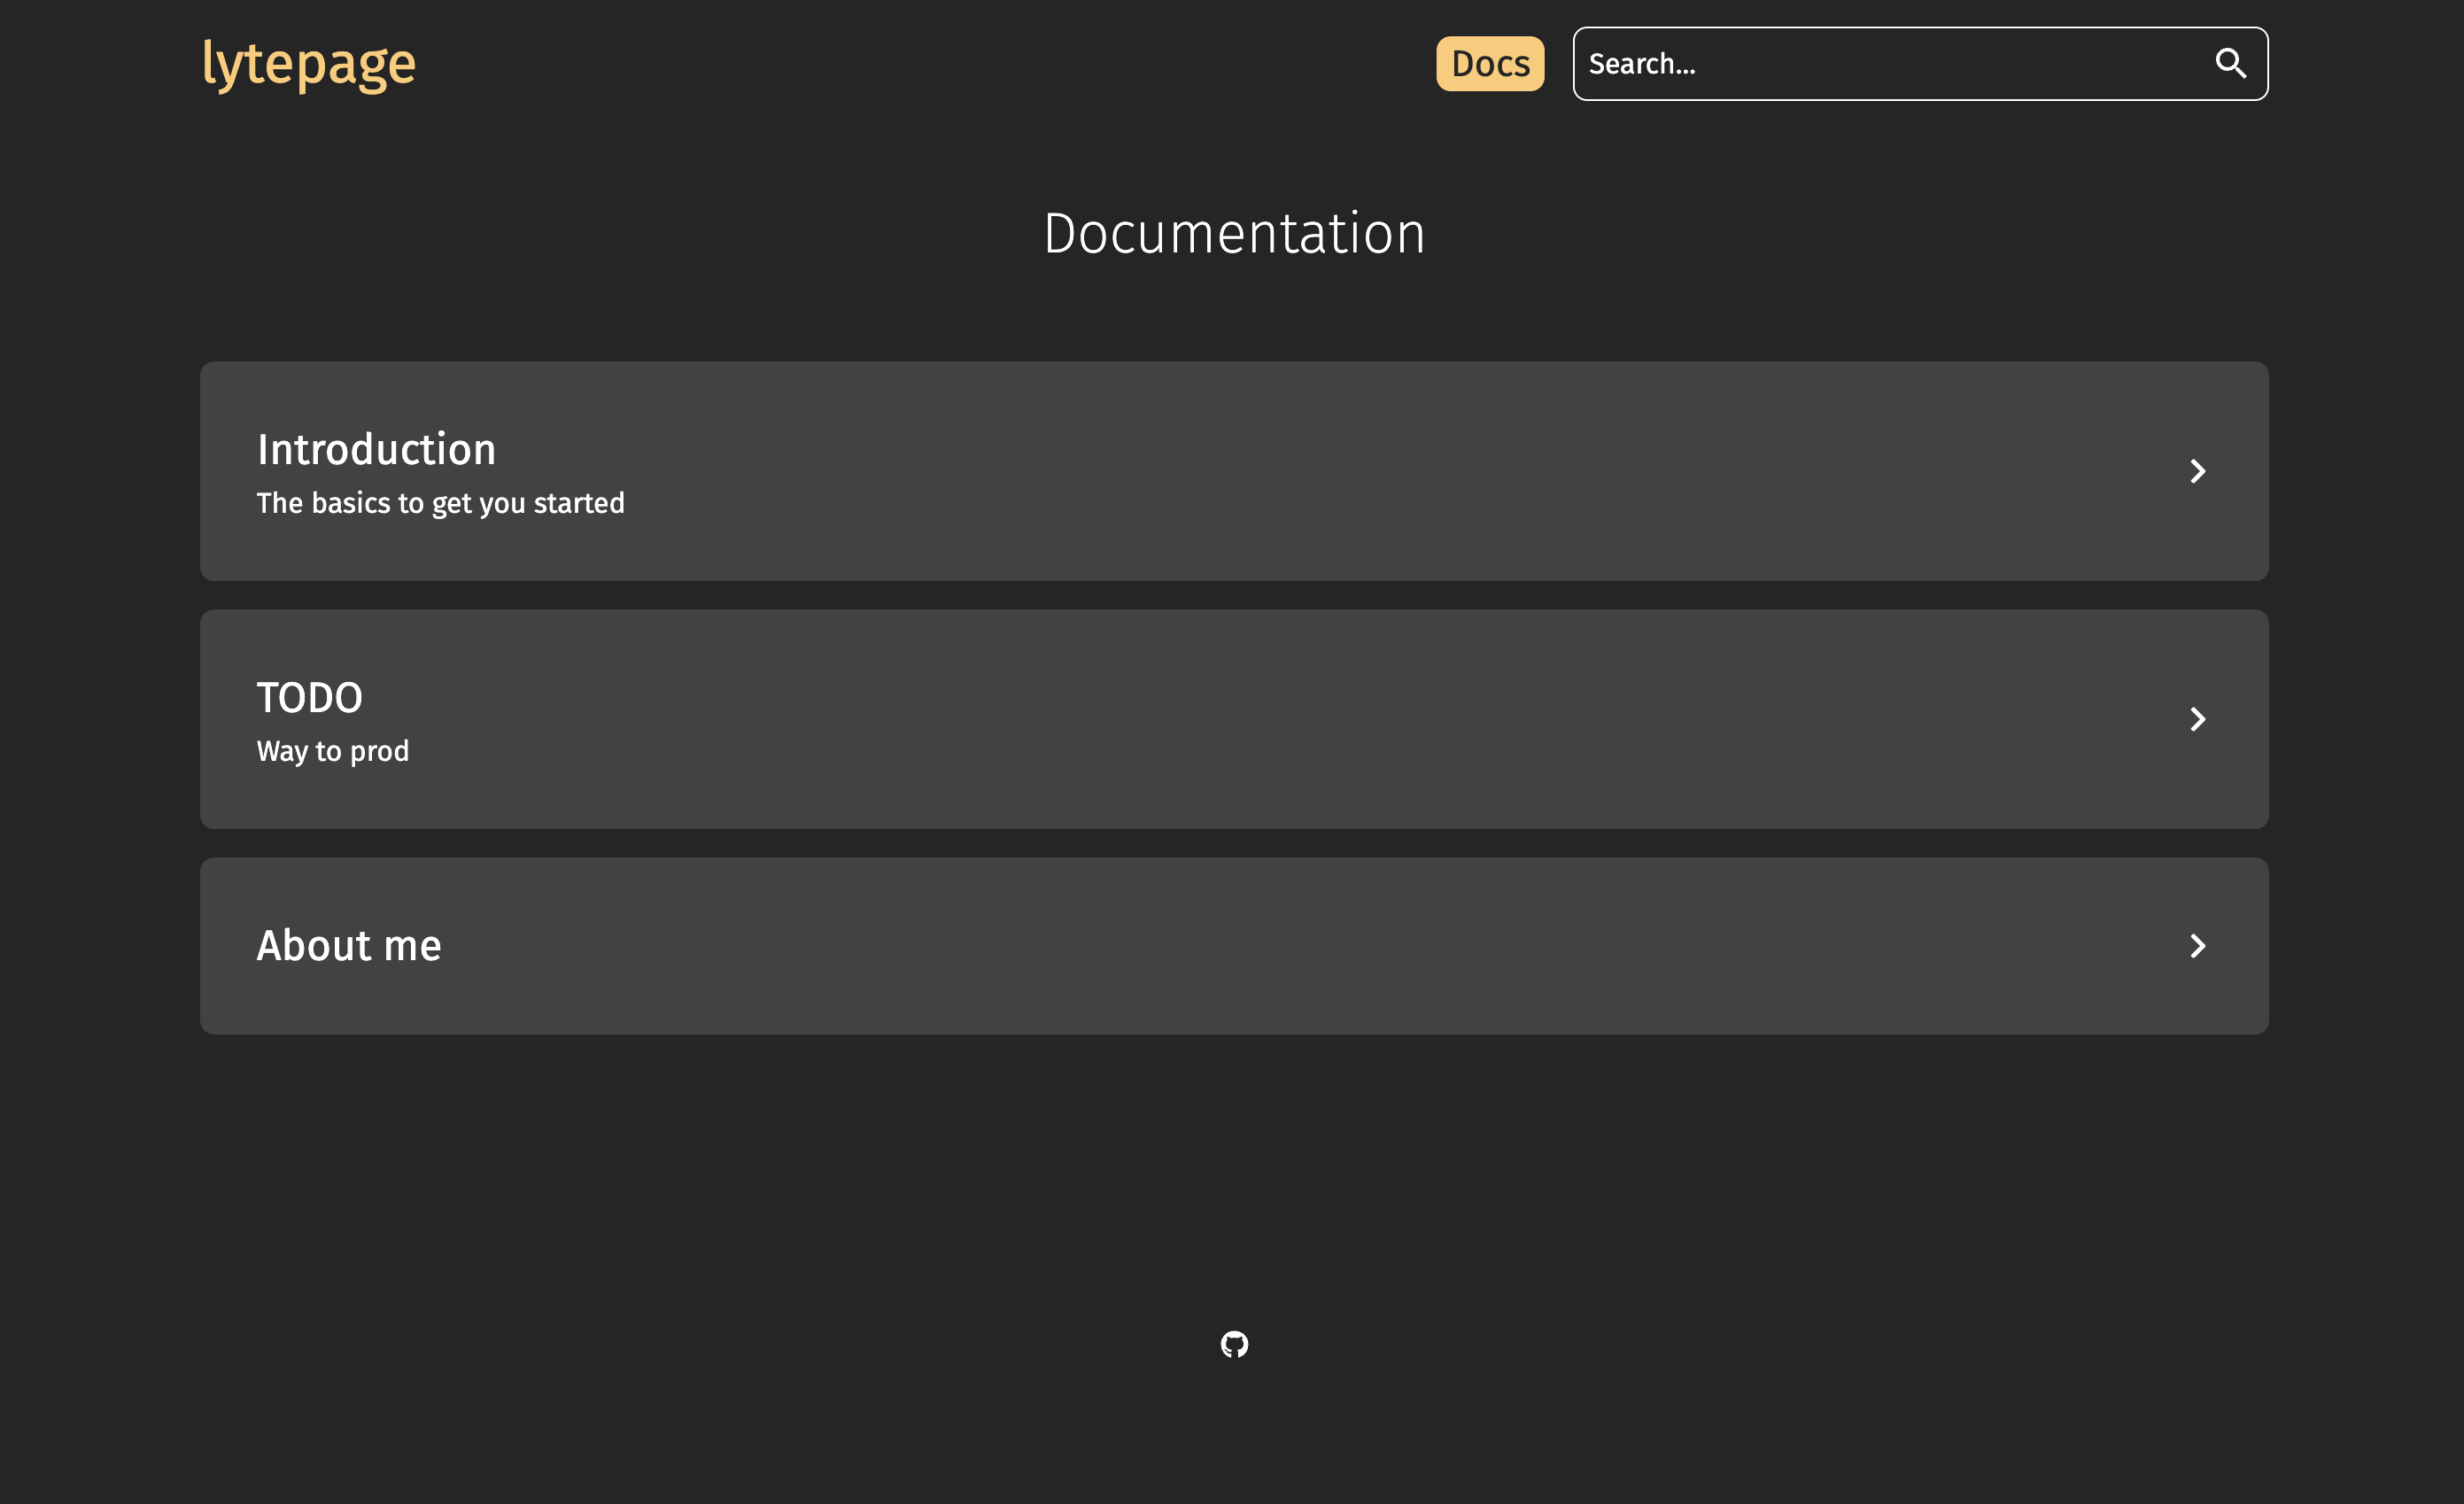Select the Documentation heading
Viewport: 2464px width, 1504px height.
point(1234,232)
